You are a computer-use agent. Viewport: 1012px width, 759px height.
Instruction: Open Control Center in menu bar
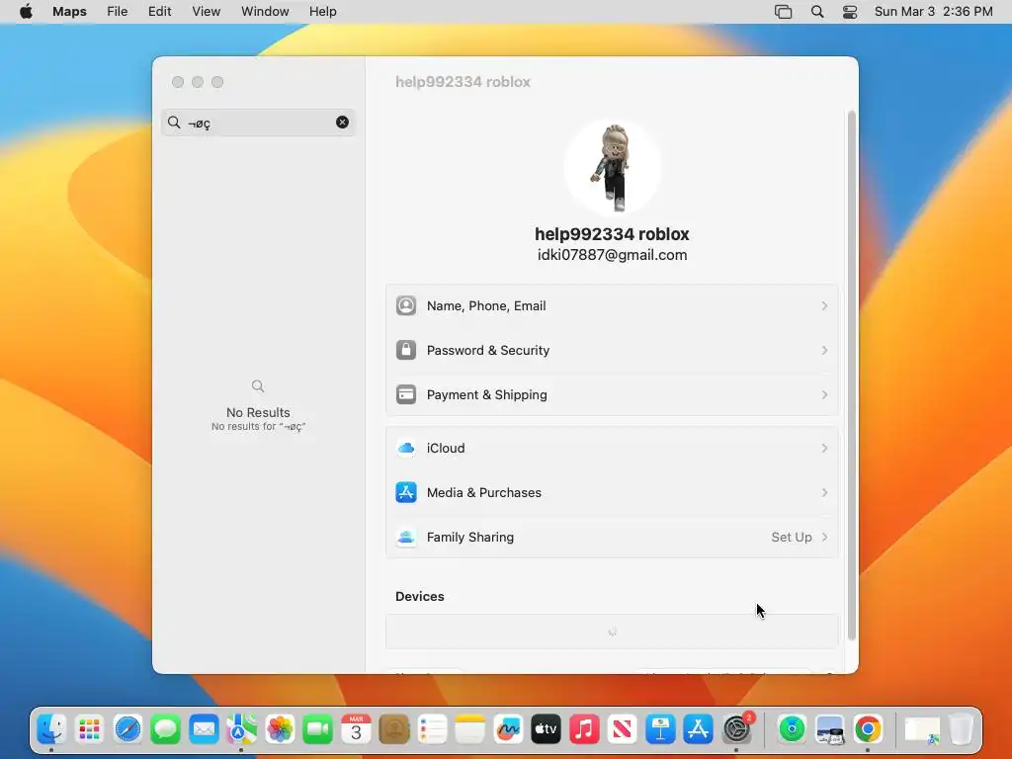(x=850, y=12)
